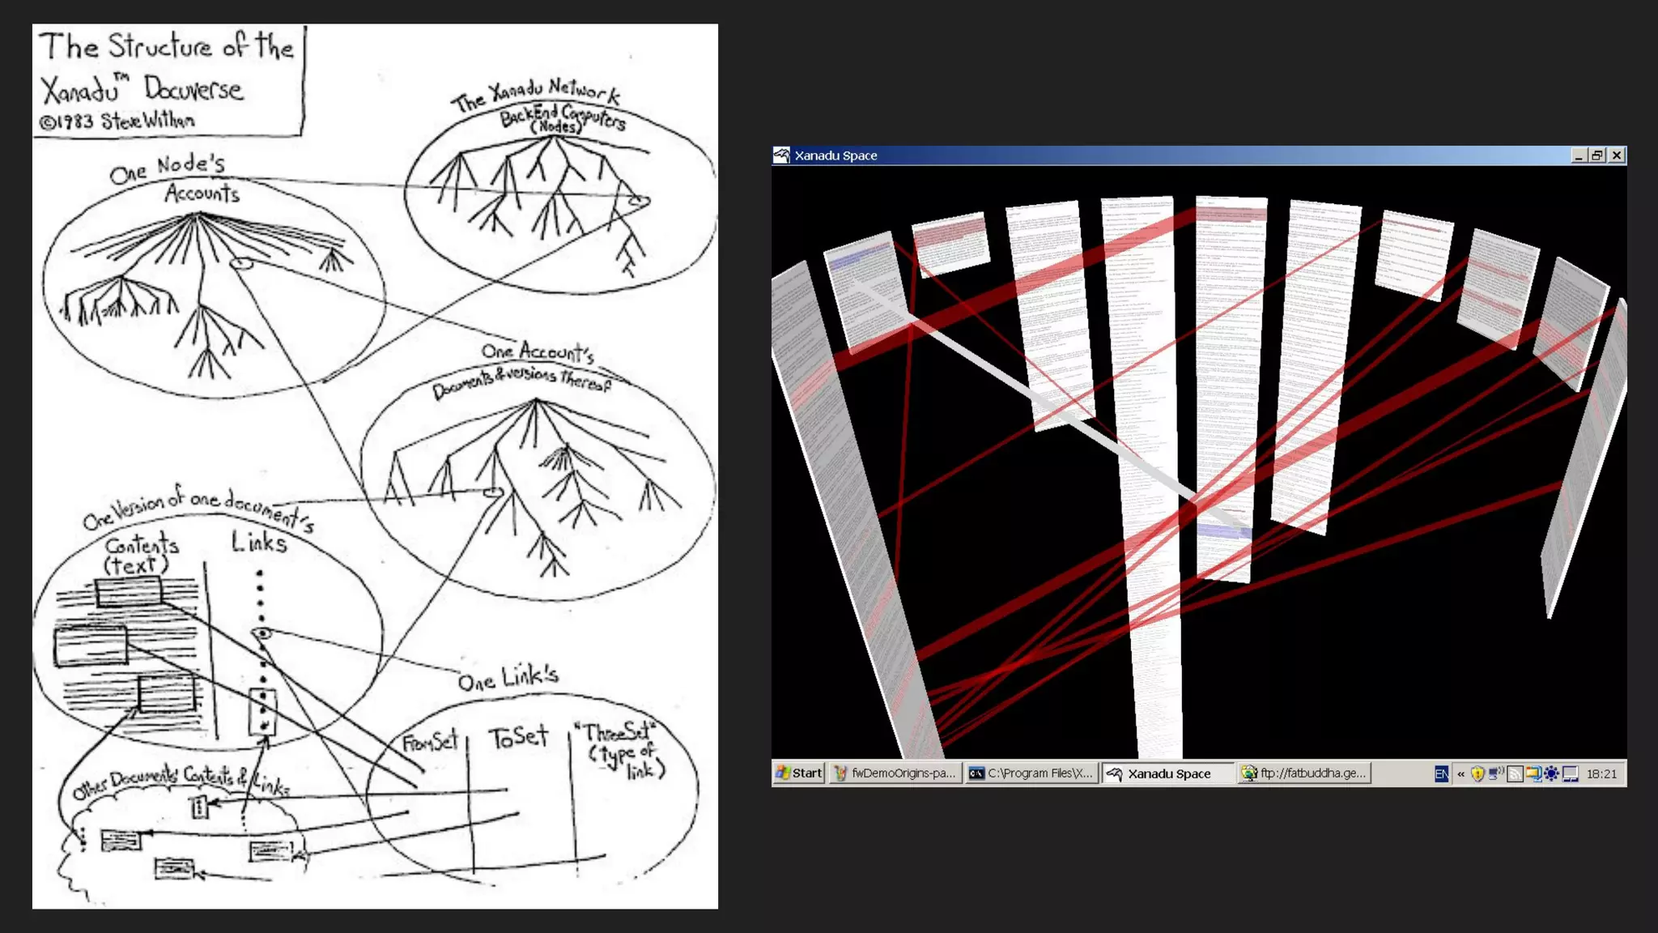The width and height of the screenshot is (1658, 933).
Task: Click the grey tray icon beside volume
Action: click(1514, 774)
